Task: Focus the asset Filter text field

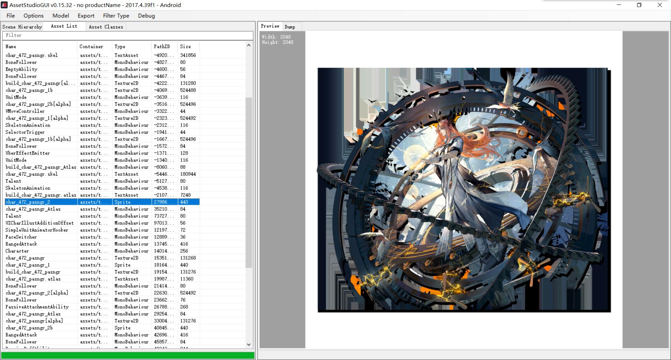Action: [x=128, y=35]
